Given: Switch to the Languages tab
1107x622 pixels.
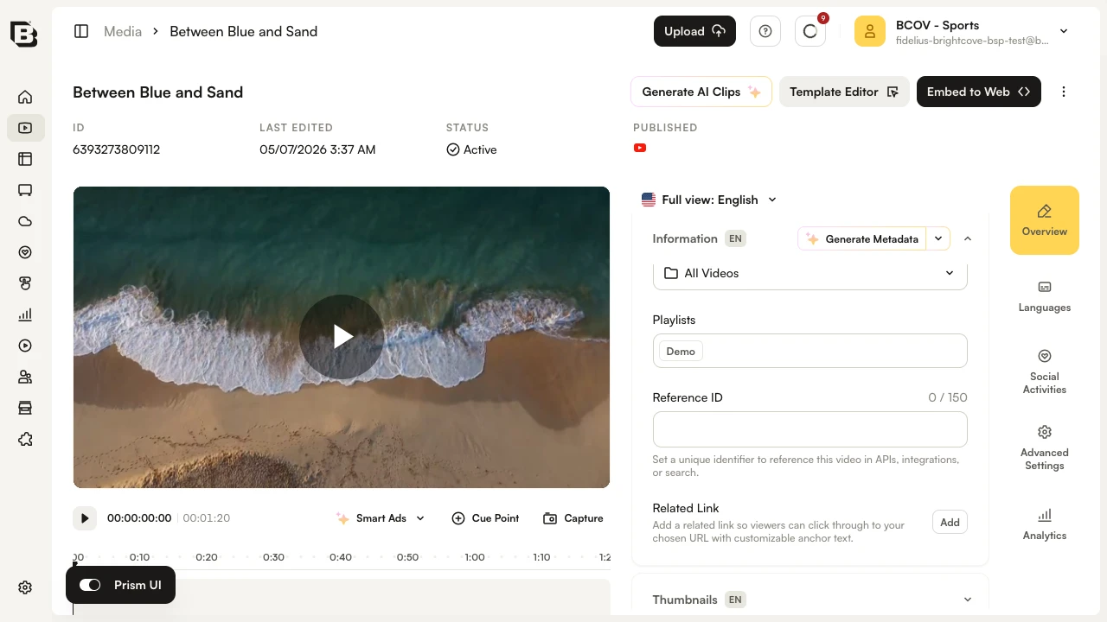Looking at the screenshot, I should pos(1045,296).
